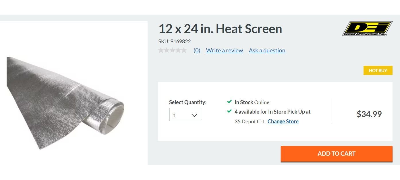Open the Write a review link

224,51
